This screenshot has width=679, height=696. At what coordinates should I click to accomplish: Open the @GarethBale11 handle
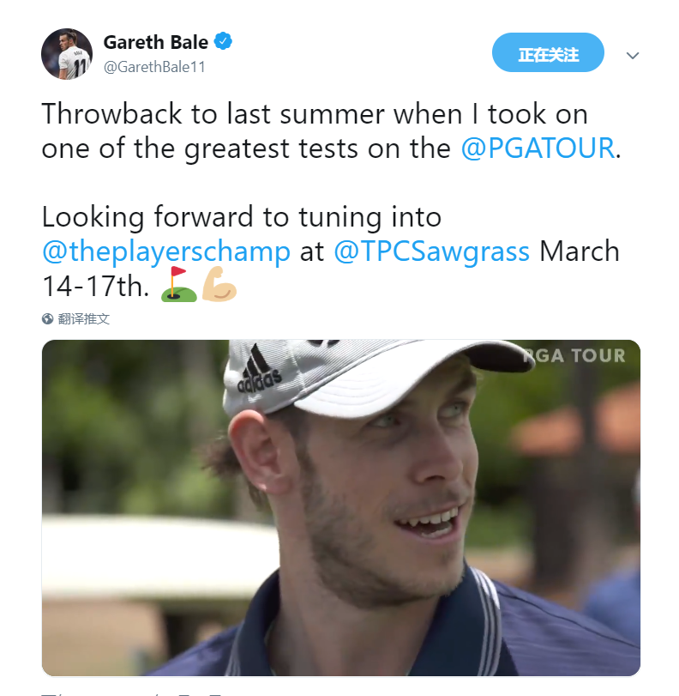(154, 67)
